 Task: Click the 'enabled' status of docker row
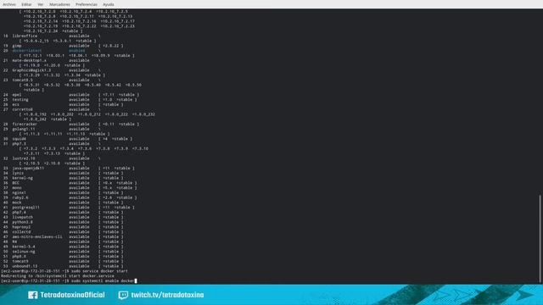[x=77, y=51]
